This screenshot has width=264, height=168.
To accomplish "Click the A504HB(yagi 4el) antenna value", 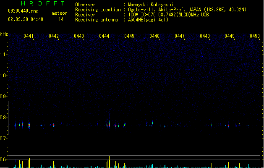I will coord(148,20).
